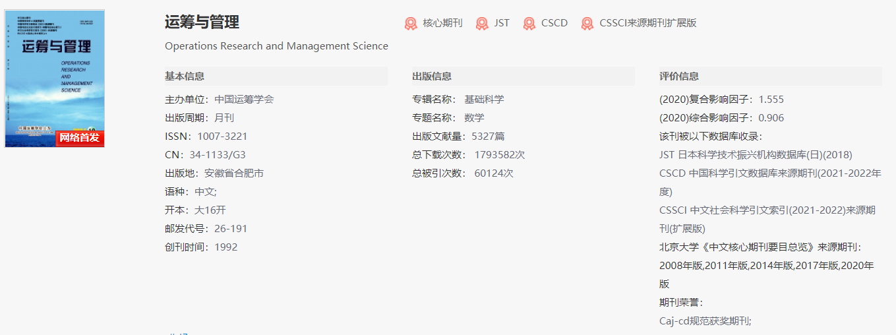Click the CN value 34-1133/G3
The image size is (896, 335).
[218, 155]
